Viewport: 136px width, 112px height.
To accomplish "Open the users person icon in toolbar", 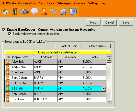I will [44, 12].
